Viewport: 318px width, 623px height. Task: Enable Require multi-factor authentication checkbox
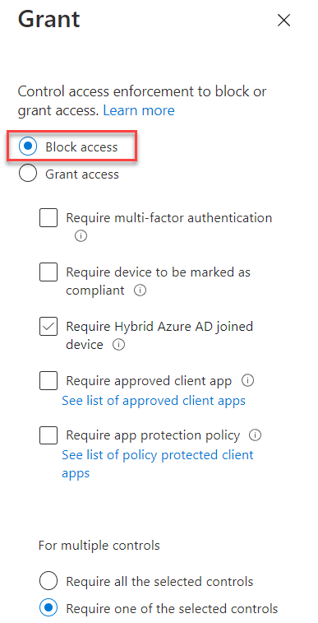[48, 218]
